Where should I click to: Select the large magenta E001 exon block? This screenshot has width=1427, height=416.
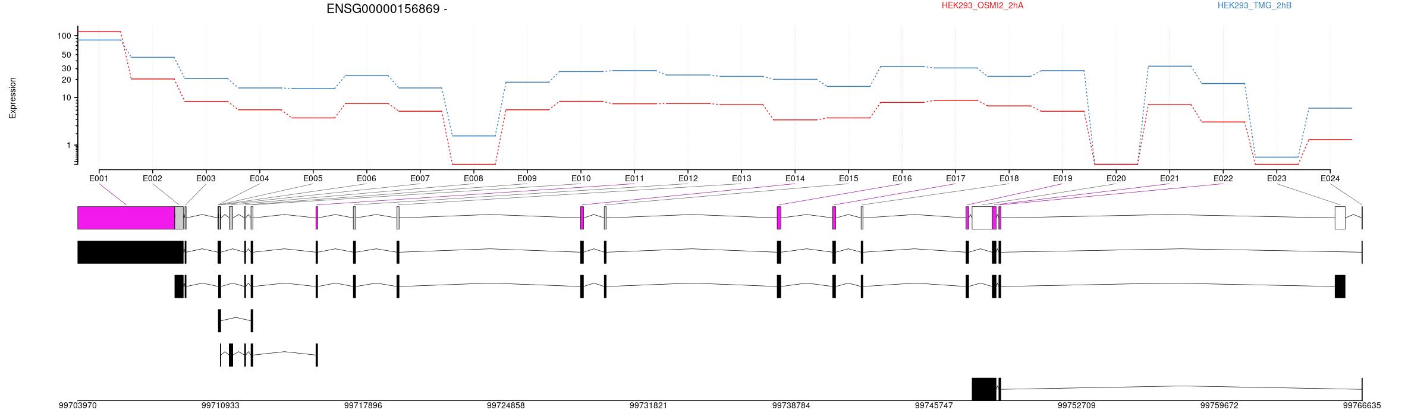point(126,218)
